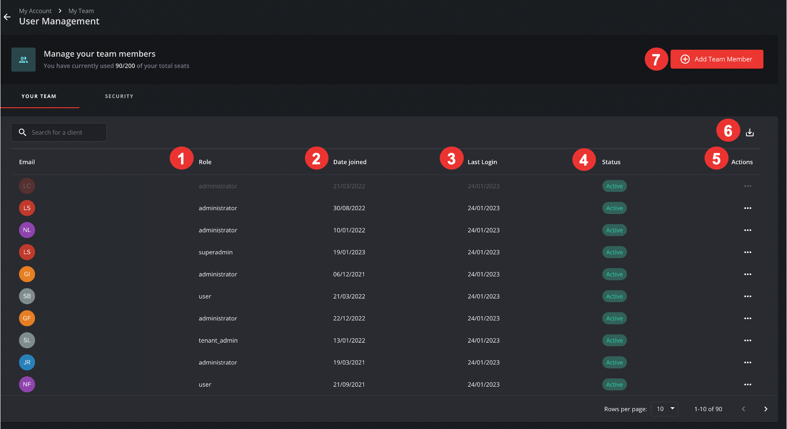Open My Account breadcrumb link
The image size is (787, 429).
pyautogui.click(x=35, y=11)
